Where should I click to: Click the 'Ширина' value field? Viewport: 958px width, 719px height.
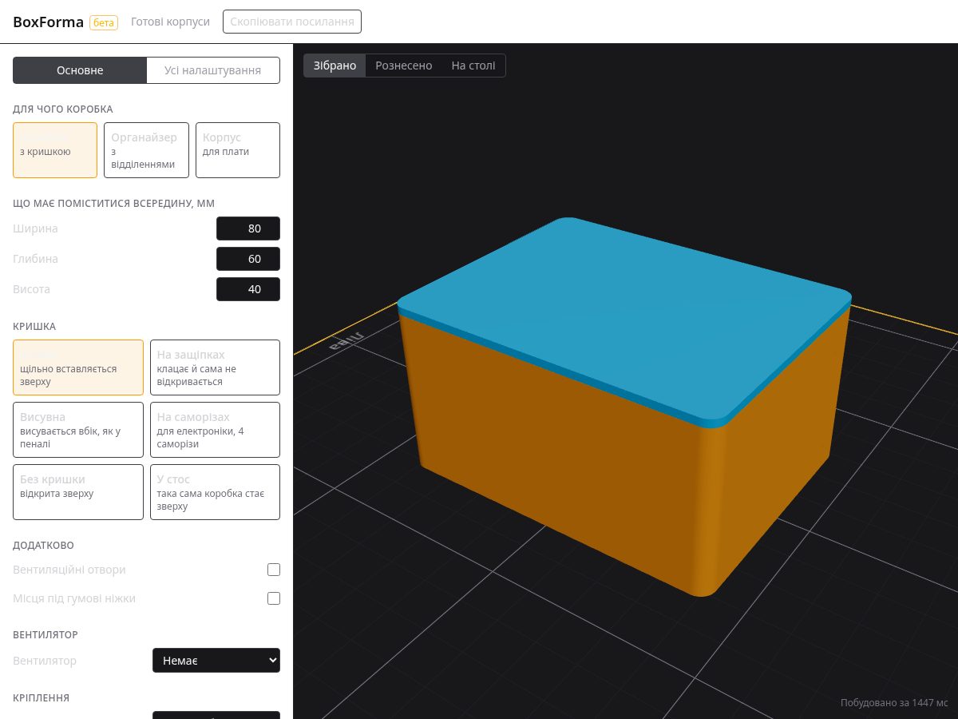248,228
